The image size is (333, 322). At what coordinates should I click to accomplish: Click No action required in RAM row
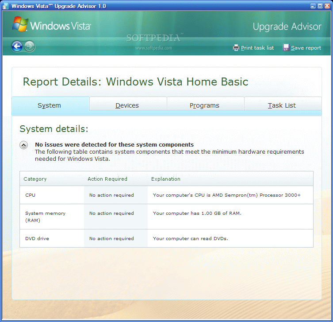[x=111, y=213]
